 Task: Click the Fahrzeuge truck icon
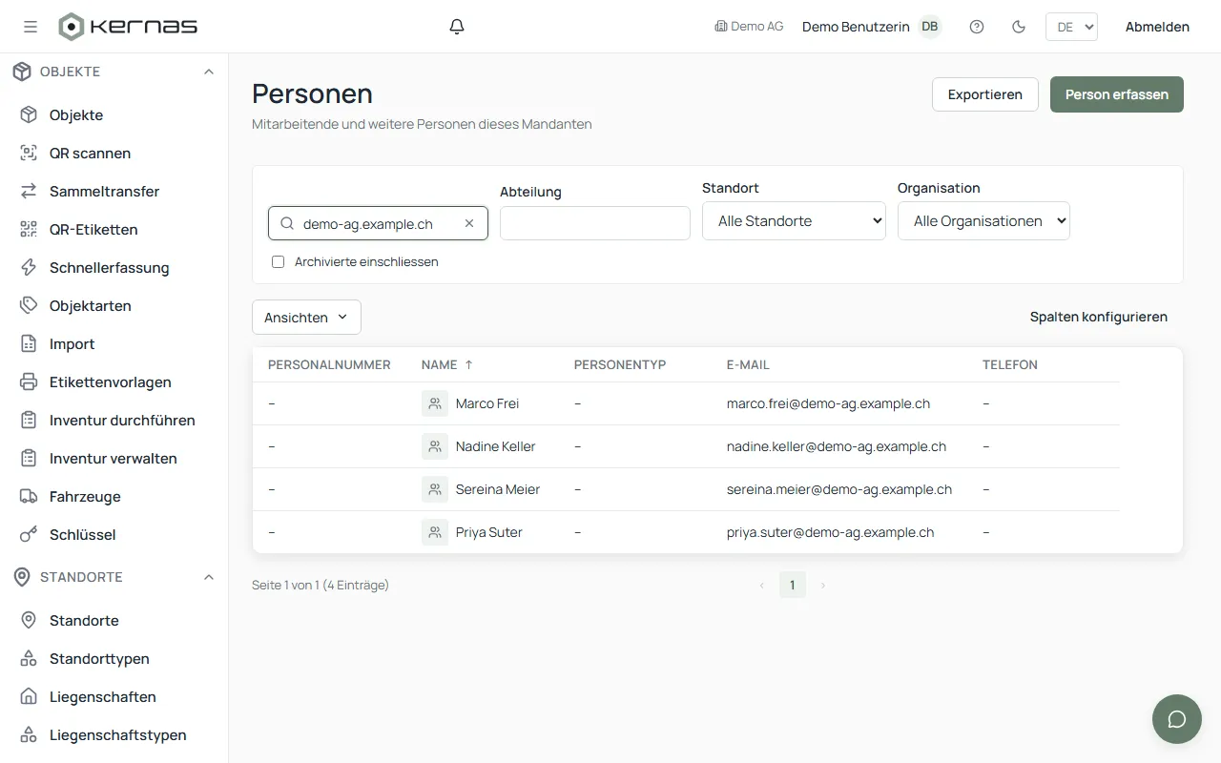pyautogui.click(x=30, y=496)
